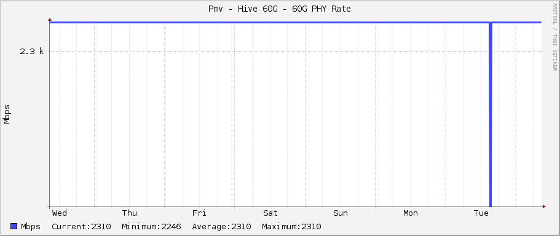Screen dimensions: 560x236
Task: Click the 'Mon' x-axis label
Action: pyautogui.click(x=411, y=213)
